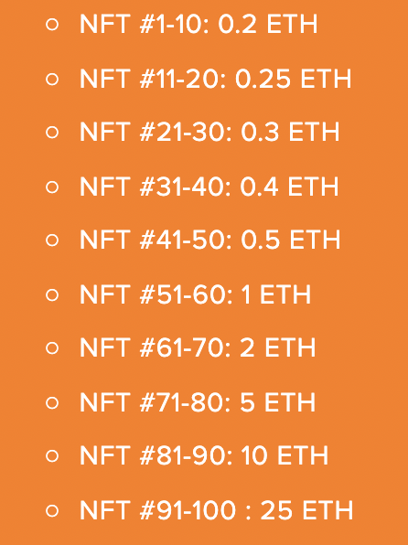Select the NFT #91-100 : 25 ETH line
Image resolution: width=408 pixels, height=545 pixels.
point(216,510)
